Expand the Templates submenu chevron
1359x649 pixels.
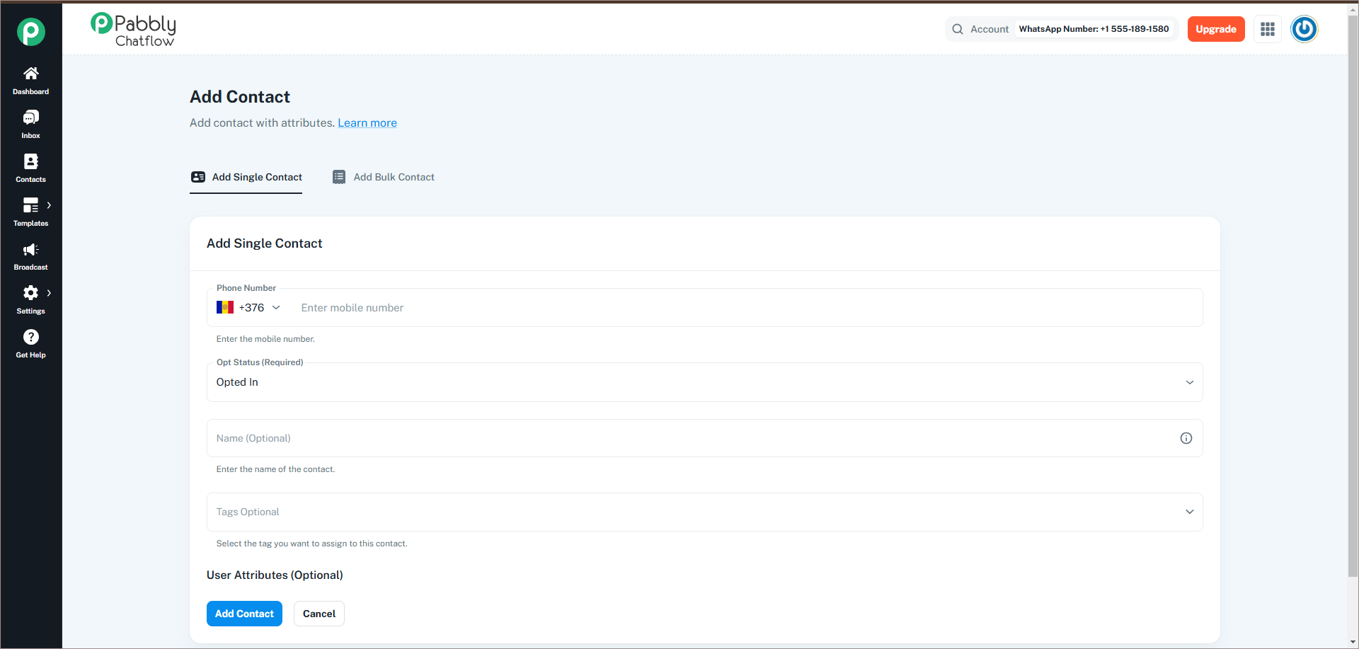(x=49, y=205)
